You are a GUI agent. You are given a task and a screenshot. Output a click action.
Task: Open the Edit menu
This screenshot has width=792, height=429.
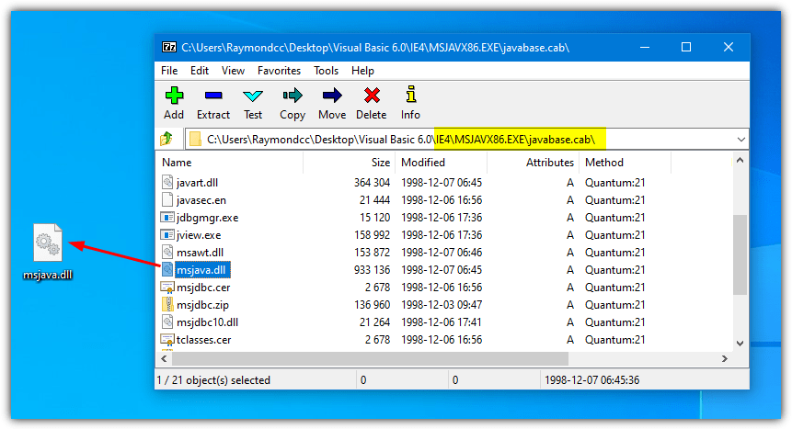(200, 71)
